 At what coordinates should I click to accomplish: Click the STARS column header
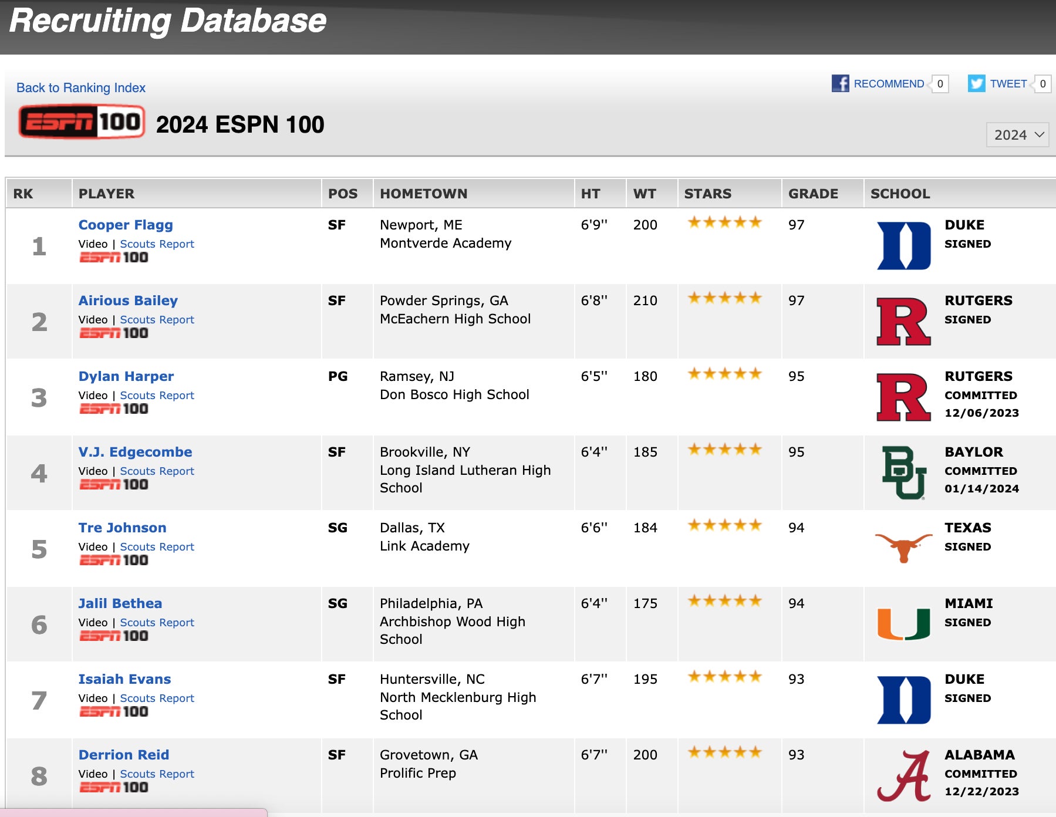tap(707, 194)
